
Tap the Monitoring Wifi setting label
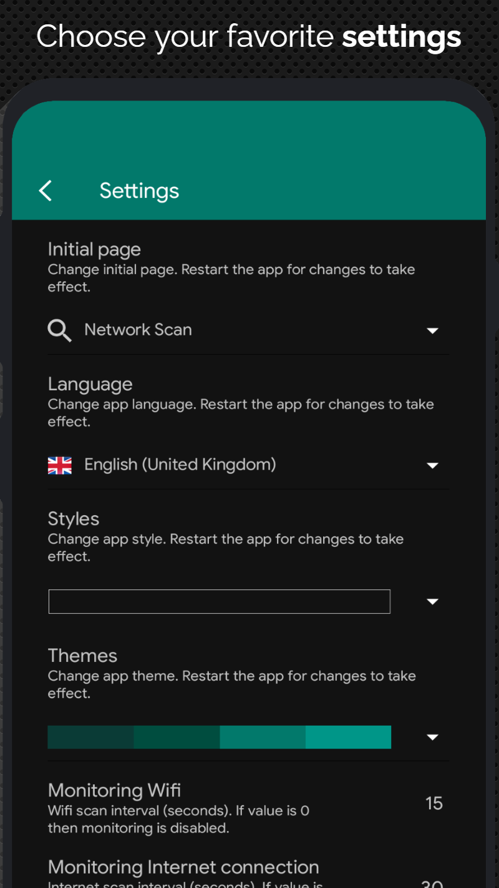(114, 791)
